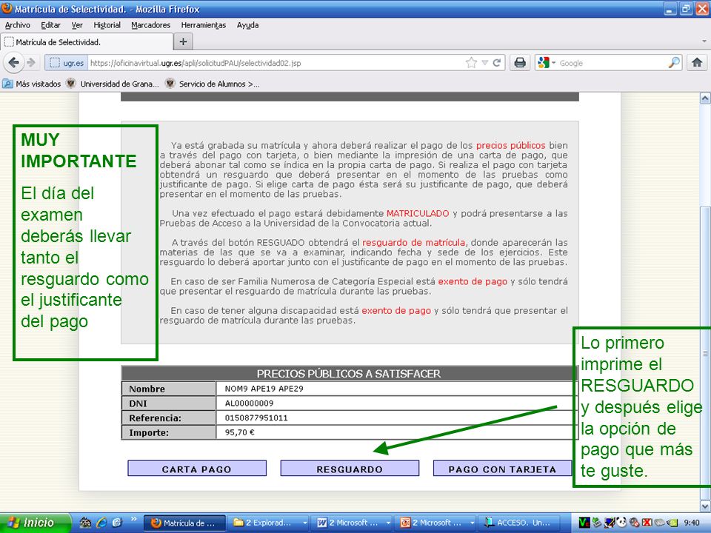Bookmark page with the star icon
This screenshot has width=711, height=533.
coord(471,62)
